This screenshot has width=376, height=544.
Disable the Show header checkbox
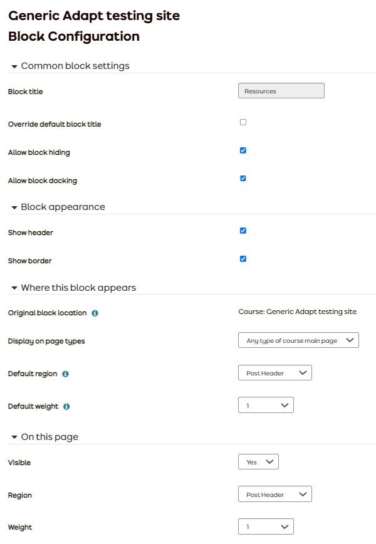click(243, 231)
